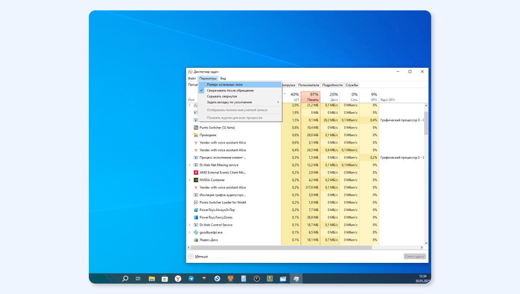Sort by the ЦП 40% column header
Viewport: 520px width, 294px height.
coord(291,97)
